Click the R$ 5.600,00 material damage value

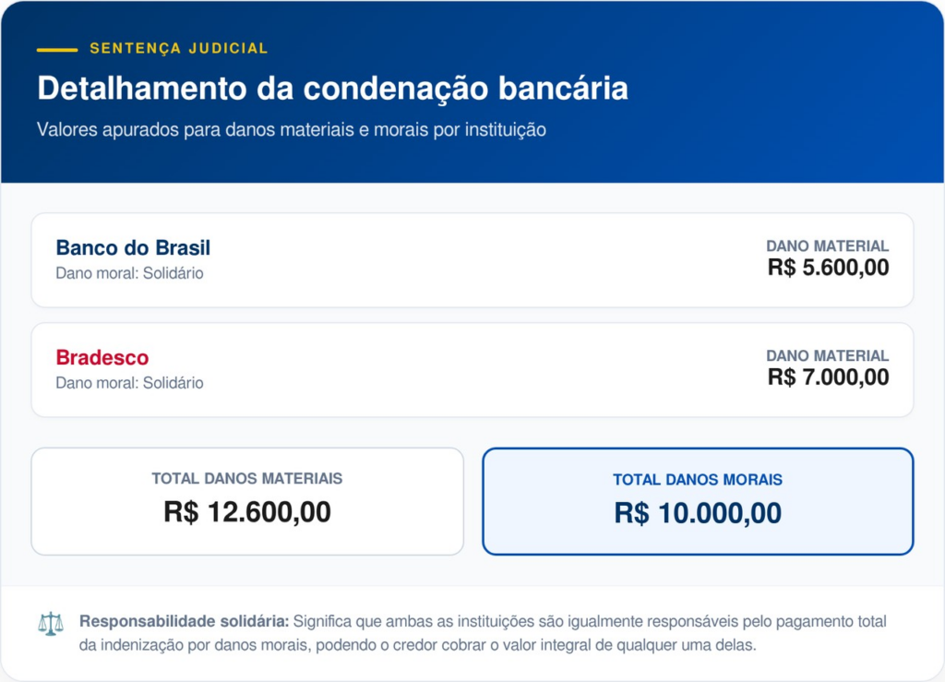(828, 268)
